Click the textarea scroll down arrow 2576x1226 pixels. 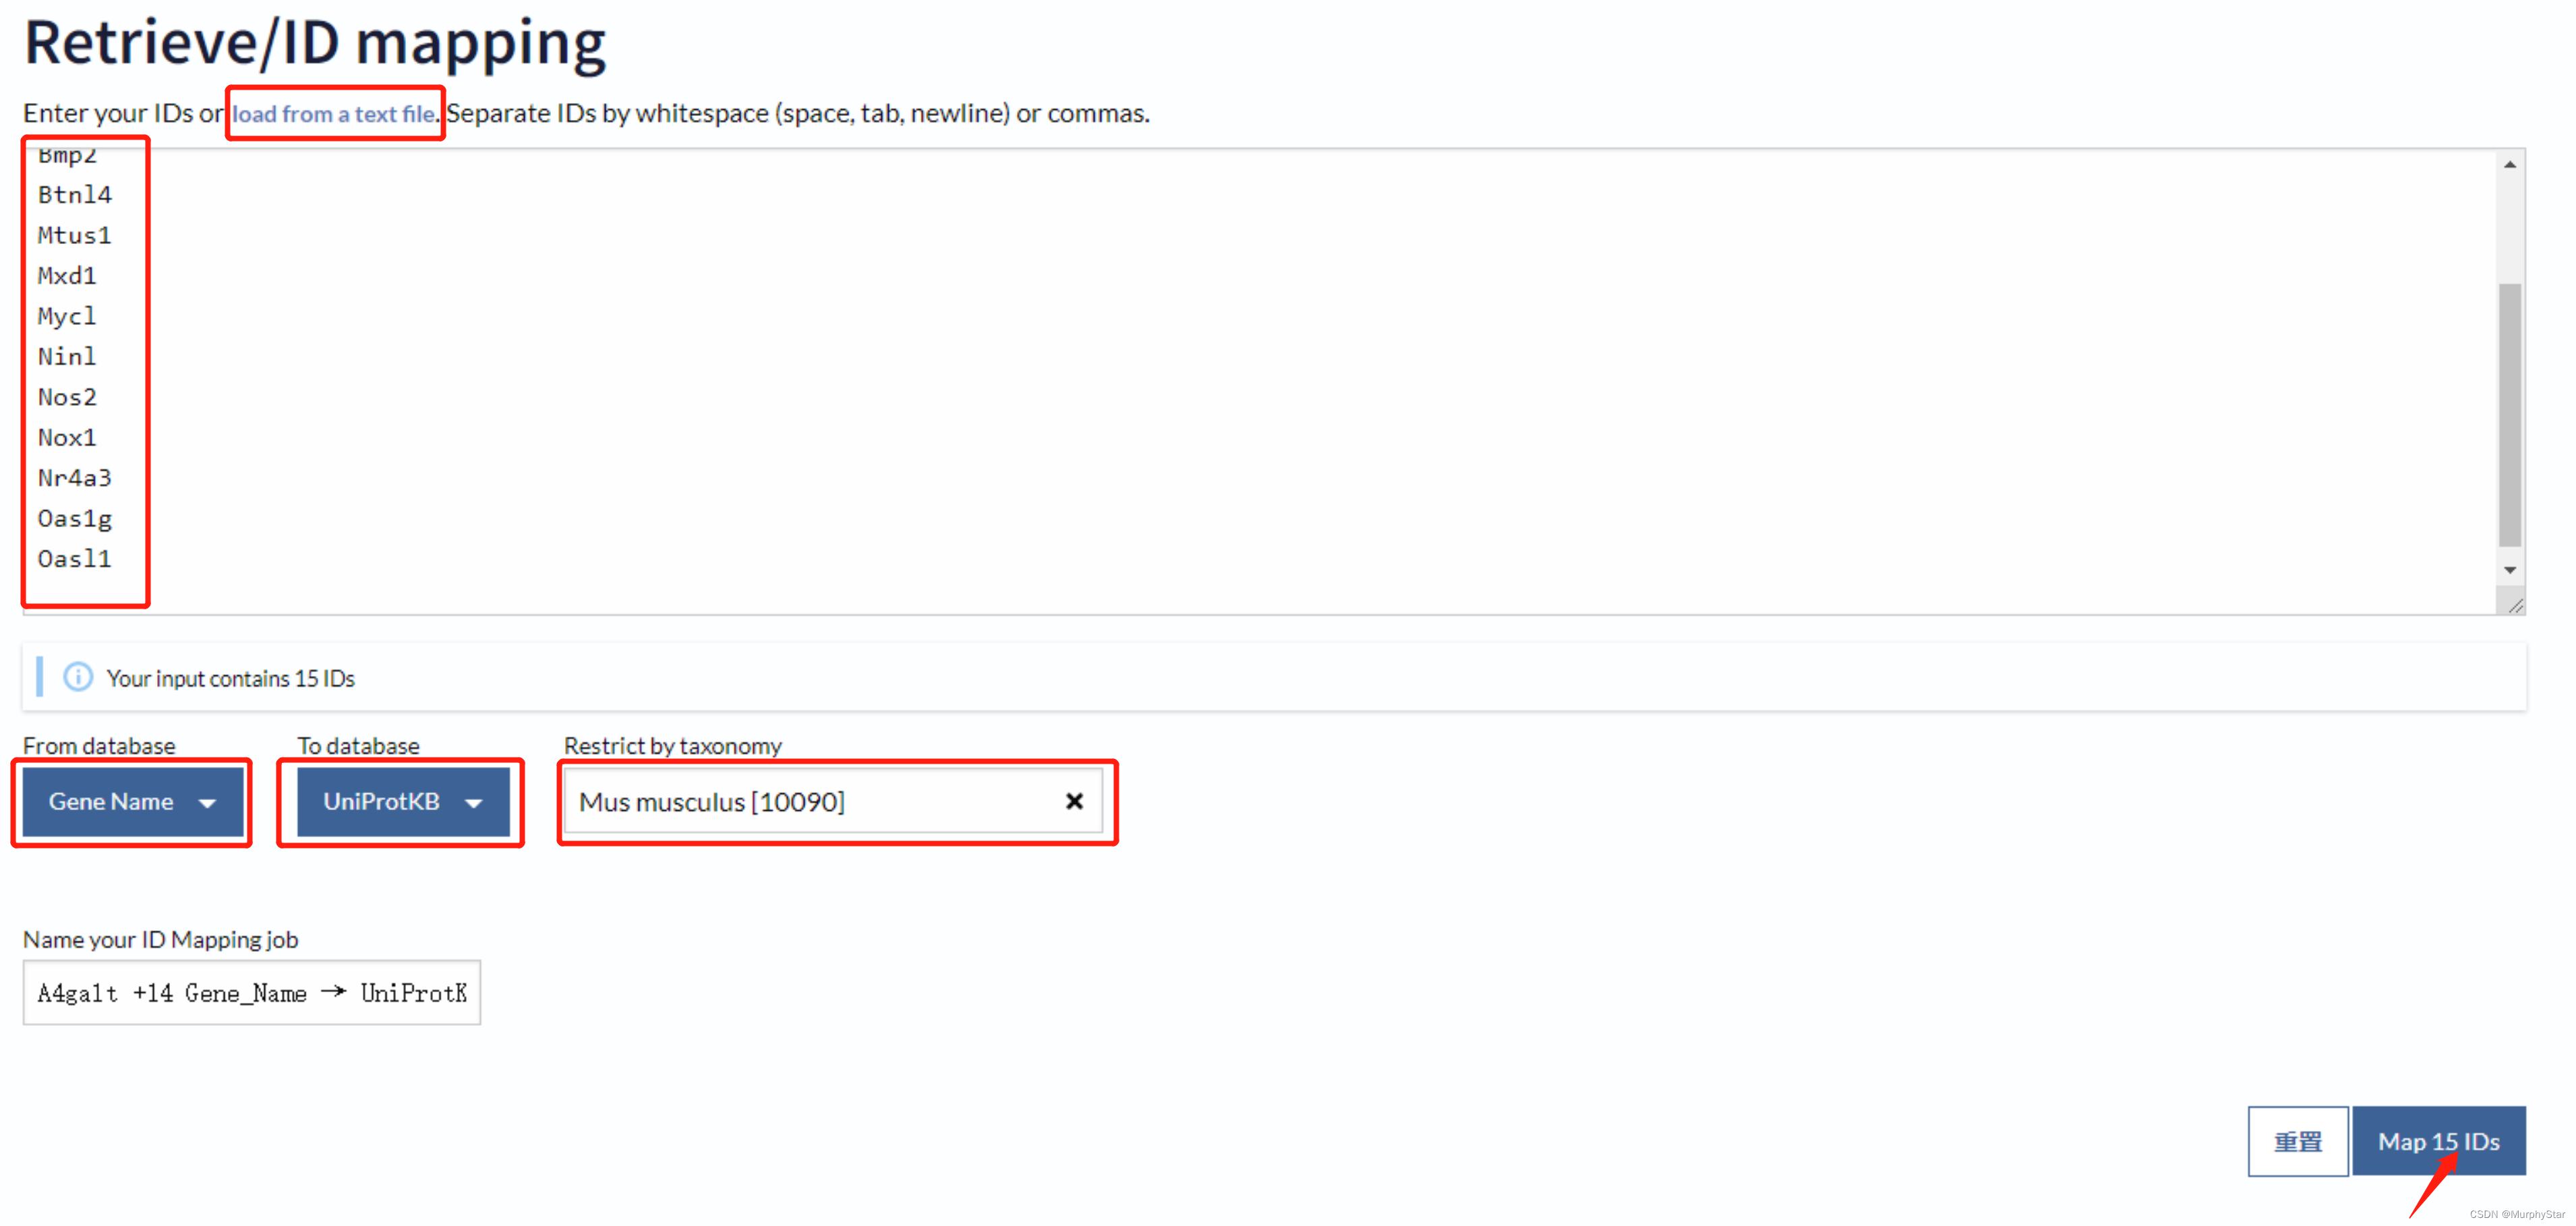pos(2510,570)
